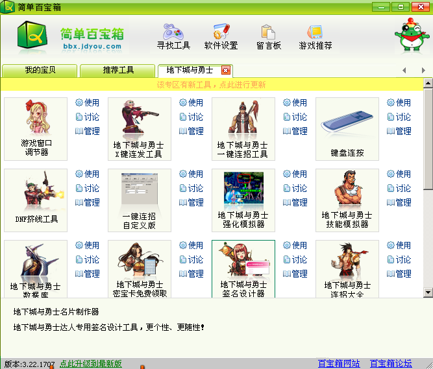The height and width of the screenshot is (369, 433).
Task: Click the green 简单百宝箱 cube logo
Action: click(x=32, y=35)
